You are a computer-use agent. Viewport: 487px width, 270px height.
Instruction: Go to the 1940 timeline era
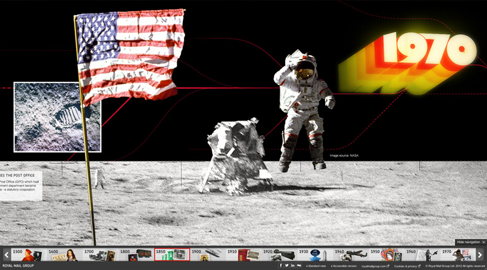[350, 255]
